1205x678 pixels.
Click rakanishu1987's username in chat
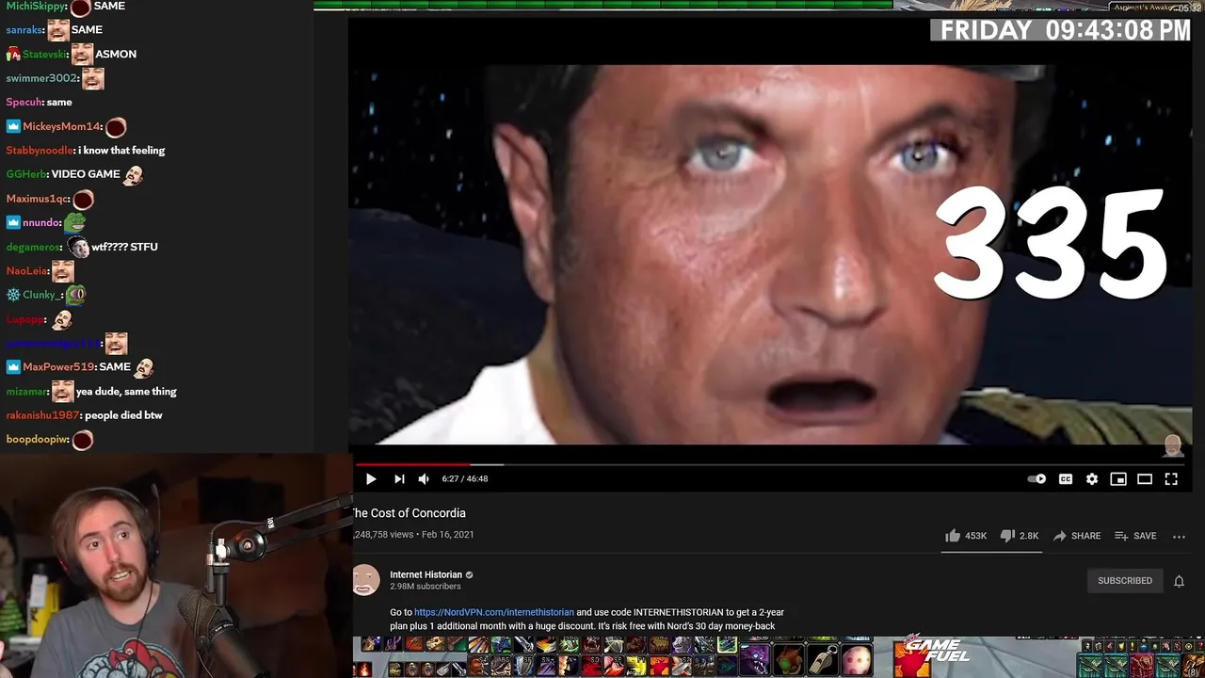tap(42, 415)
